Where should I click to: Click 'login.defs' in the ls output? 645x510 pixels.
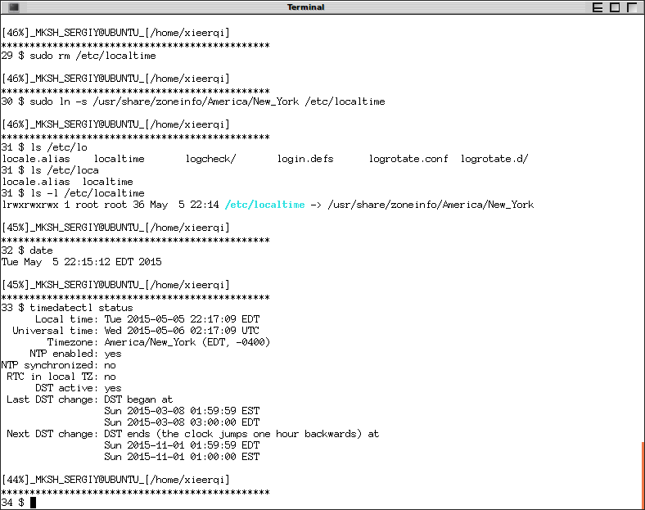pos(305,159)
